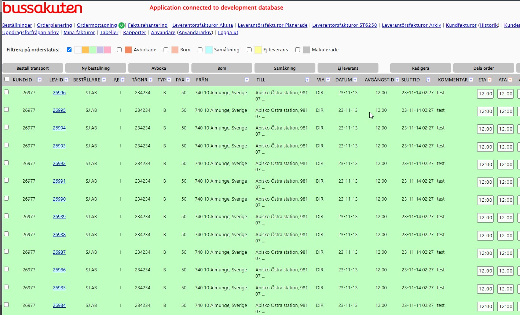The image size is (520, 315).
Task: Click the Redigera button
Action: coord(421,68)
